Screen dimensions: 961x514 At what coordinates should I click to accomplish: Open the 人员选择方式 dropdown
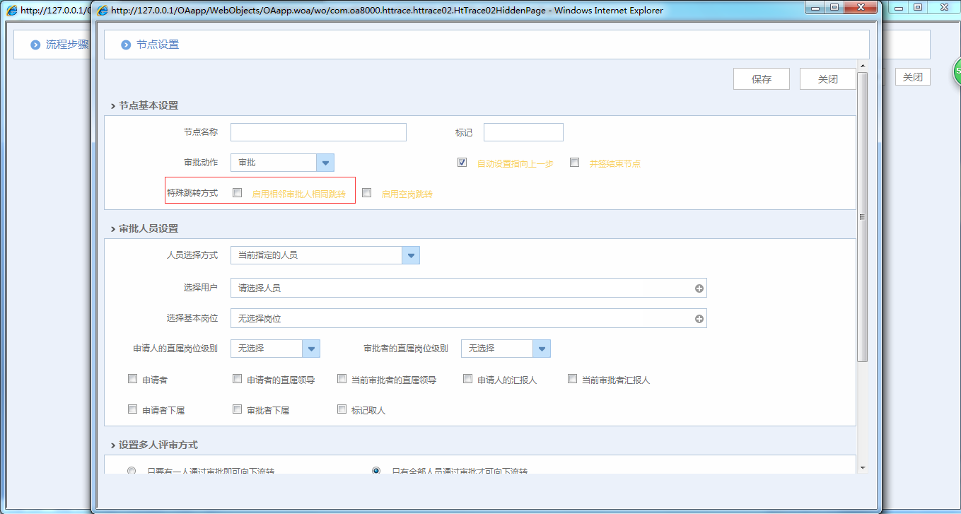coord(410,255)
